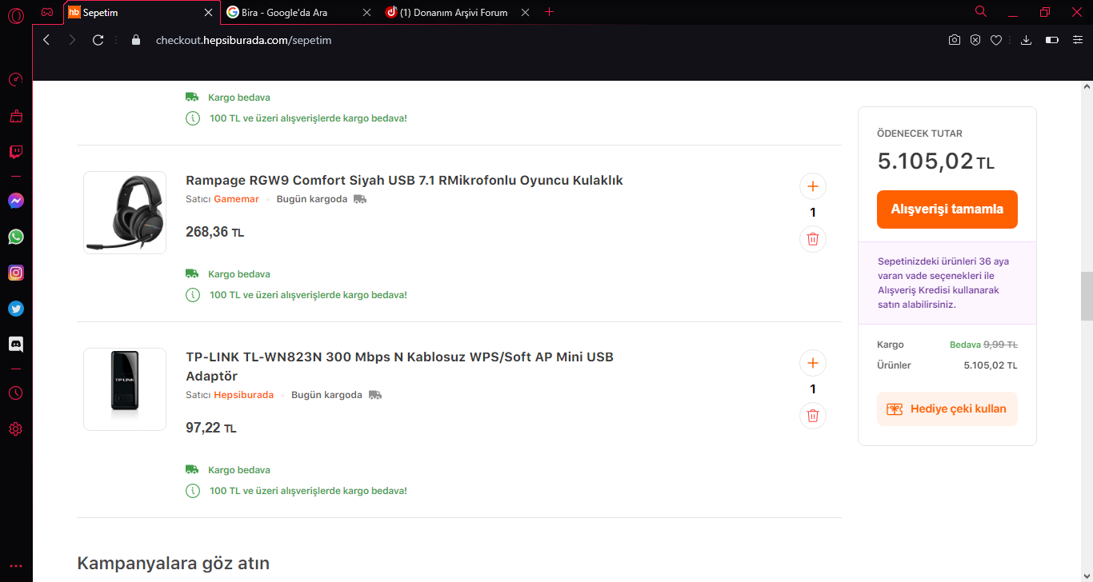
Task: Open the ad blocker shield icon
Action: [x=975, y=40]
